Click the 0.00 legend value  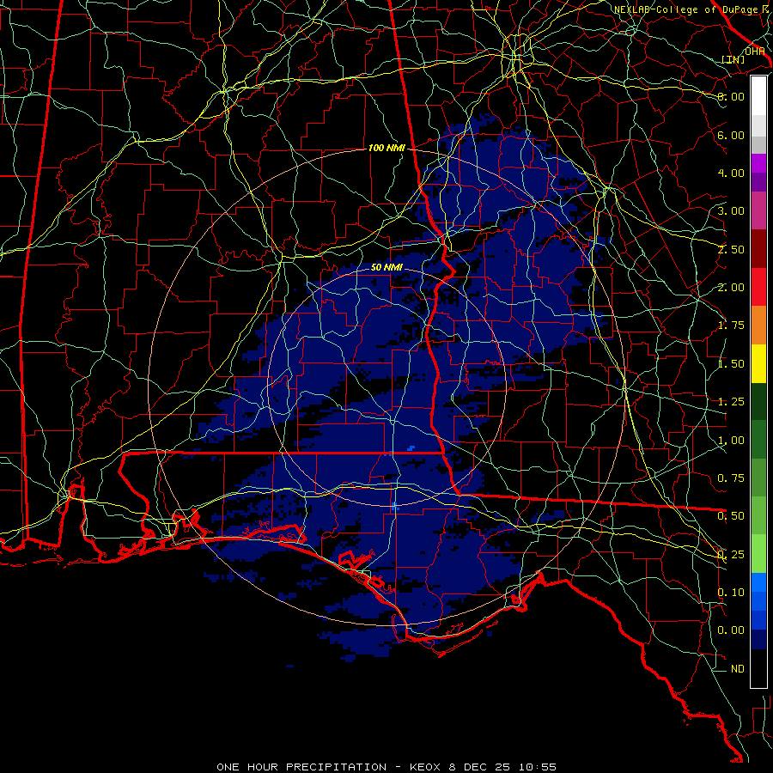(731, 630)
